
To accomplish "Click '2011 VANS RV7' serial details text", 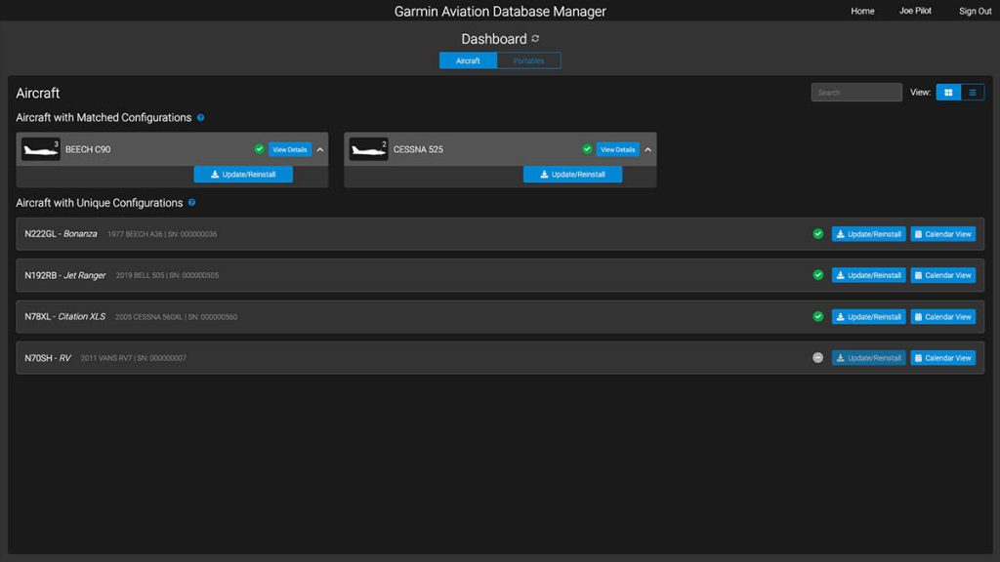I will click(133, 358).
